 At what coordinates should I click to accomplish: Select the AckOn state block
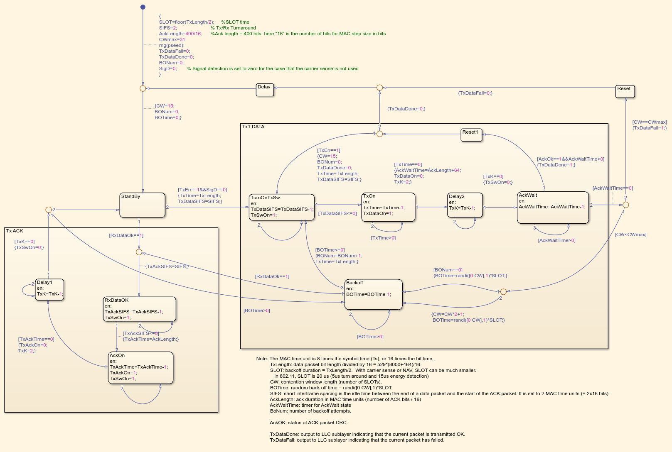(x=140, y=367)
